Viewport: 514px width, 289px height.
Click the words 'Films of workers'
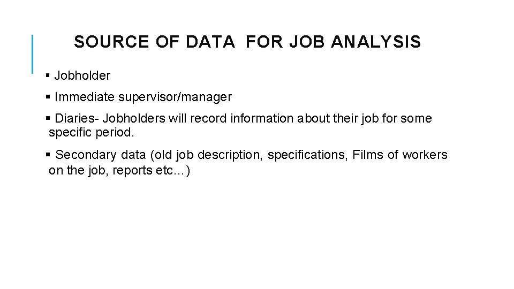click(x=399, y=155)
